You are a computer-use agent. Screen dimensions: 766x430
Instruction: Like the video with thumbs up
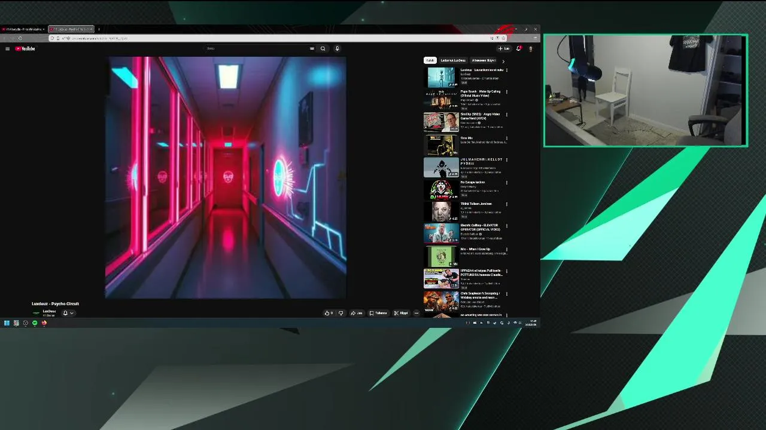[329, 313]
